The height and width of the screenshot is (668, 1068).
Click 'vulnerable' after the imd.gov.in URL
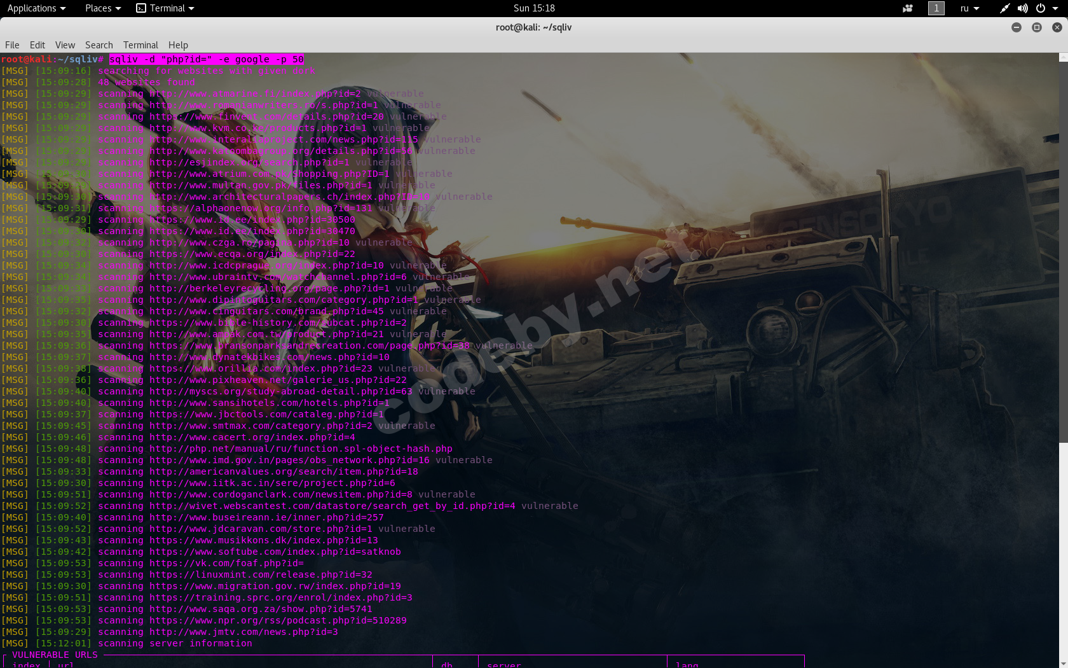tap(464, 460)
